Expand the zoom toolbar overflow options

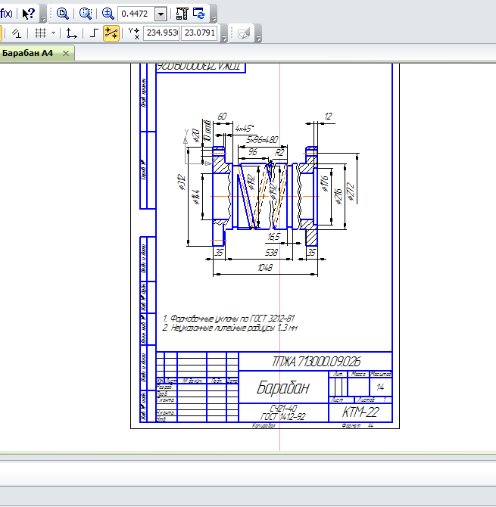point(213,17)
